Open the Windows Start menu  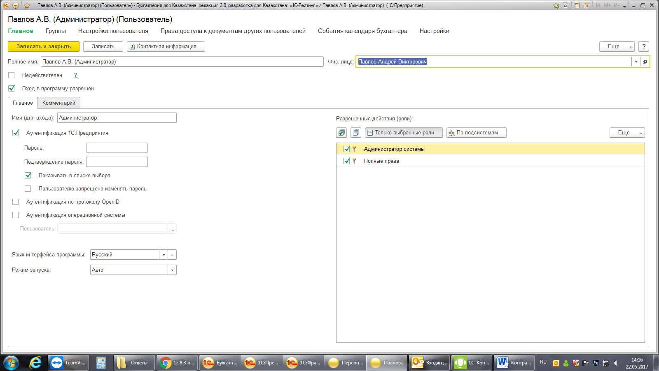point(11,363)
